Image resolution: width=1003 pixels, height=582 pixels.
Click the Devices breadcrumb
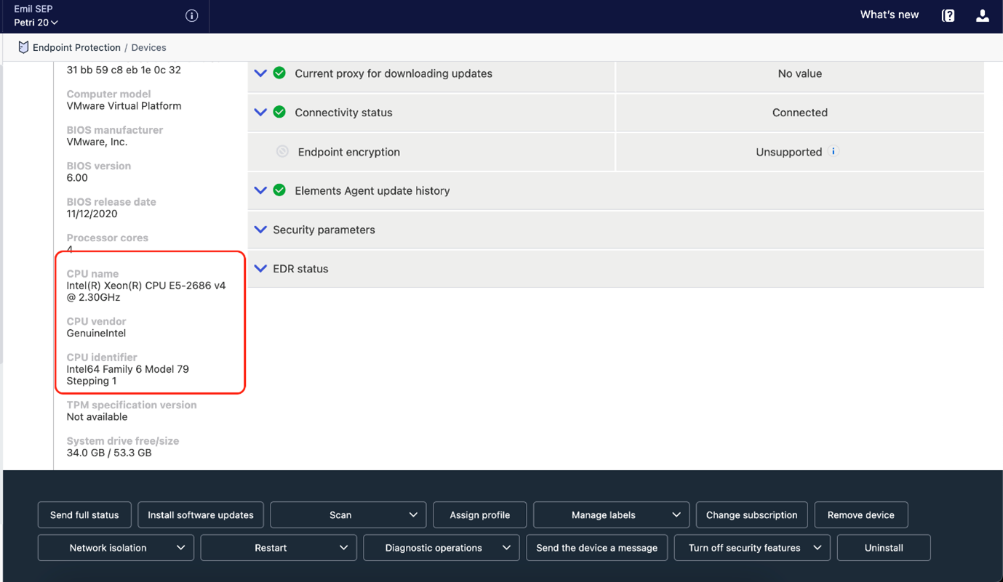coord(148,47)
